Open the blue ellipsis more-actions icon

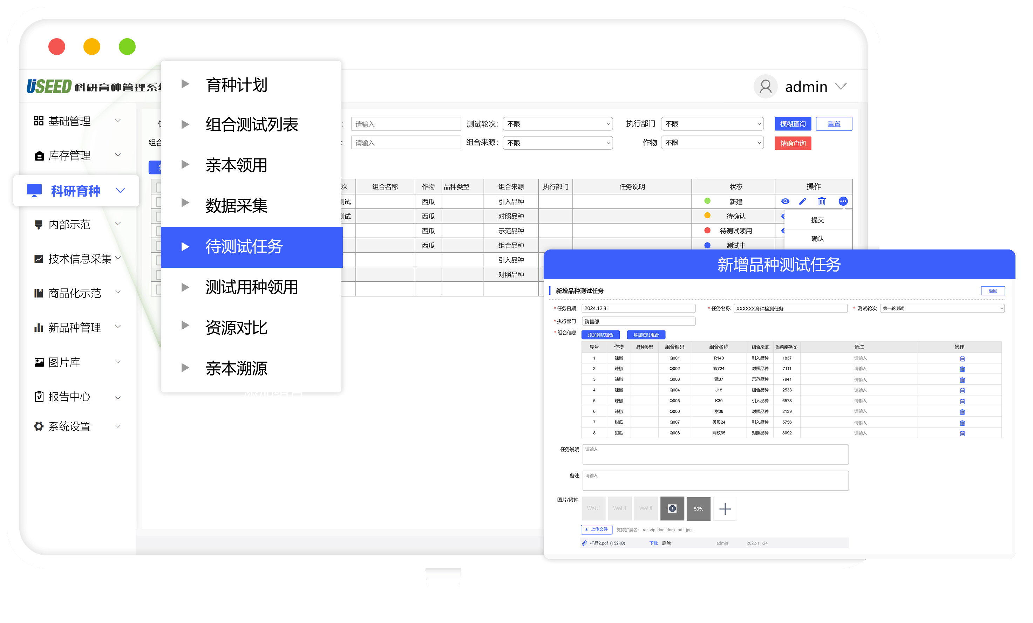point(843,201)
